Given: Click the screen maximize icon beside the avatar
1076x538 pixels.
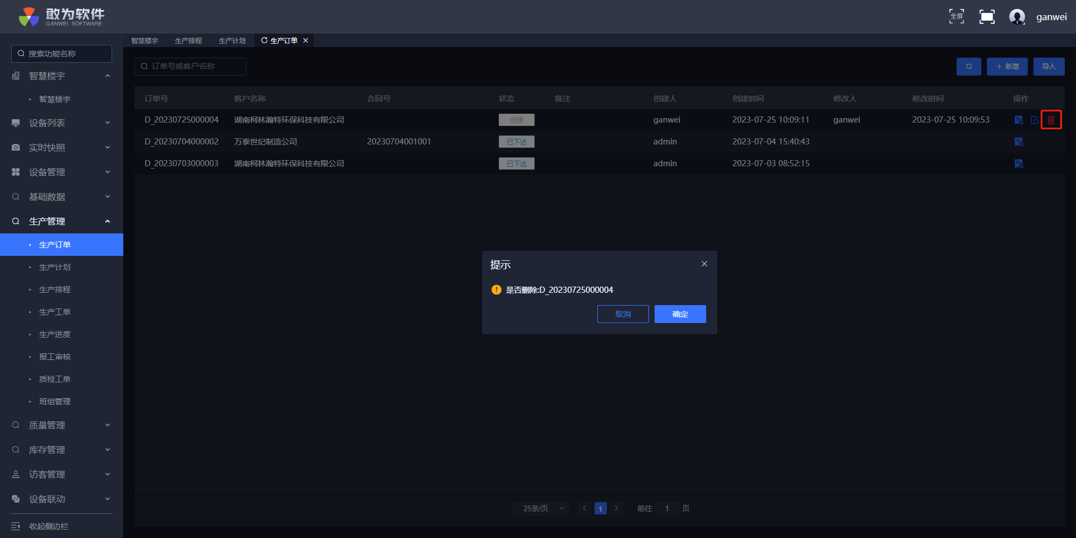Looking at the screenshot, I should point(986,17).
